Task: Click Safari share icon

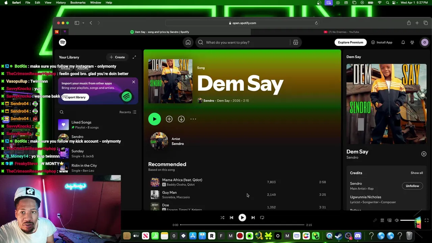Action: [x=409, y=23]
